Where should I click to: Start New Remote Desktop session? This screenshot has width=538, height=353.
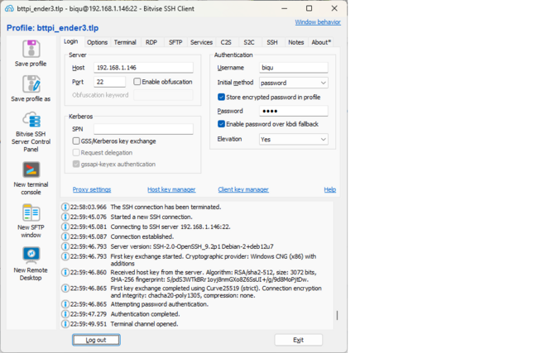coord(31,255)
